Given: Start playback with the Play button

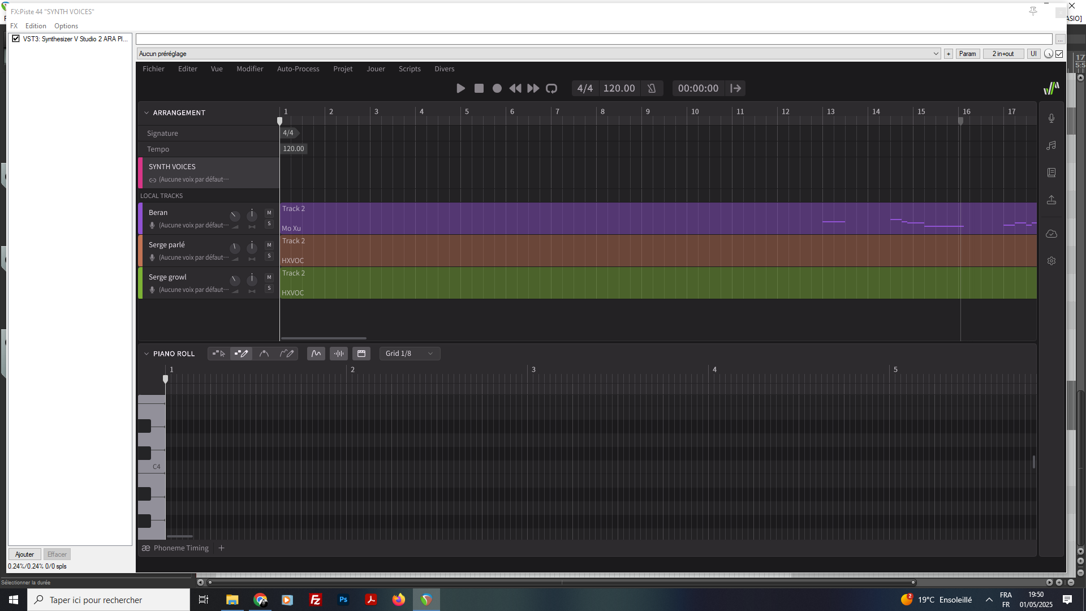Looking at the screenshot, I should tap(460, 88).
